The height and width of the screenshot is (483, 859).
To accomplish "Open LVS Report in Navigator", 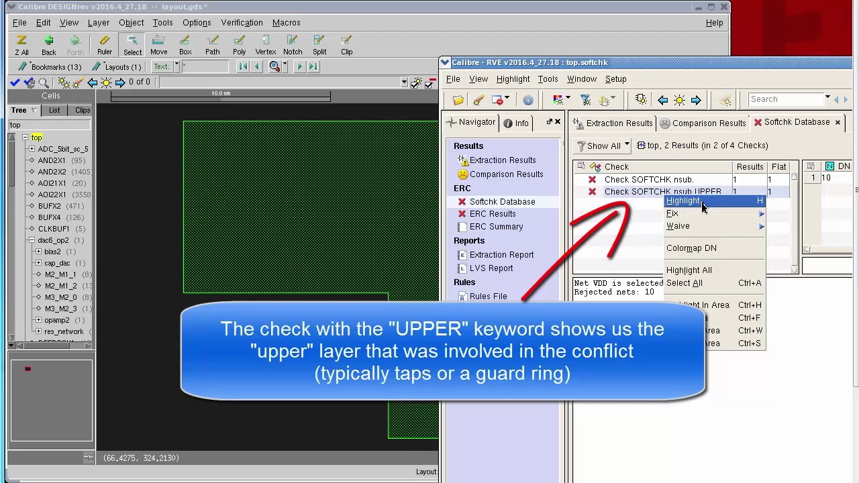I will coord(491,268).
